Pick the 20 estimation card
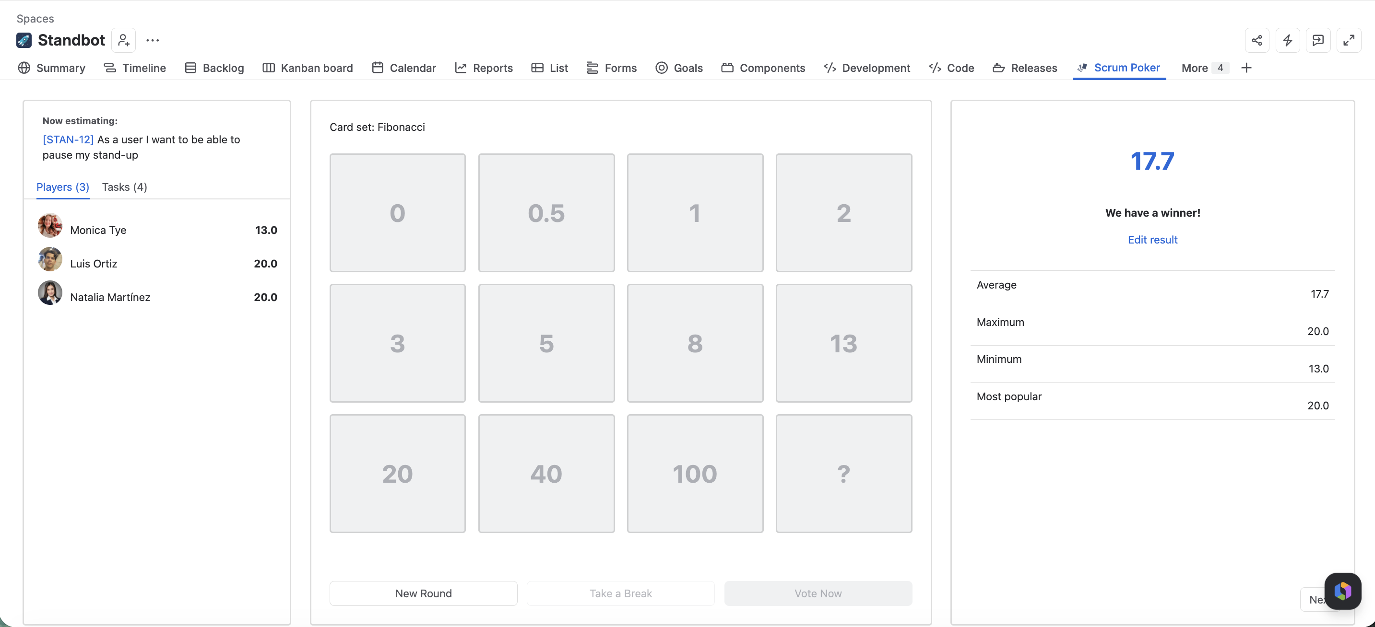This screenshot has width=1375, height=627. (398, 474)
